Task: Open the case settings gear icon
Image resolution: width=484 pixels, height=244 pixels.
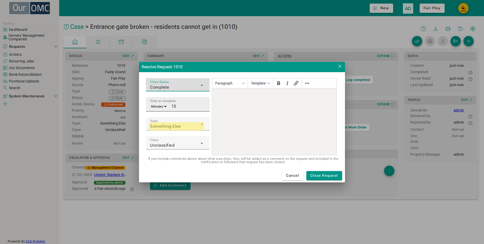Action: [473, 29]
